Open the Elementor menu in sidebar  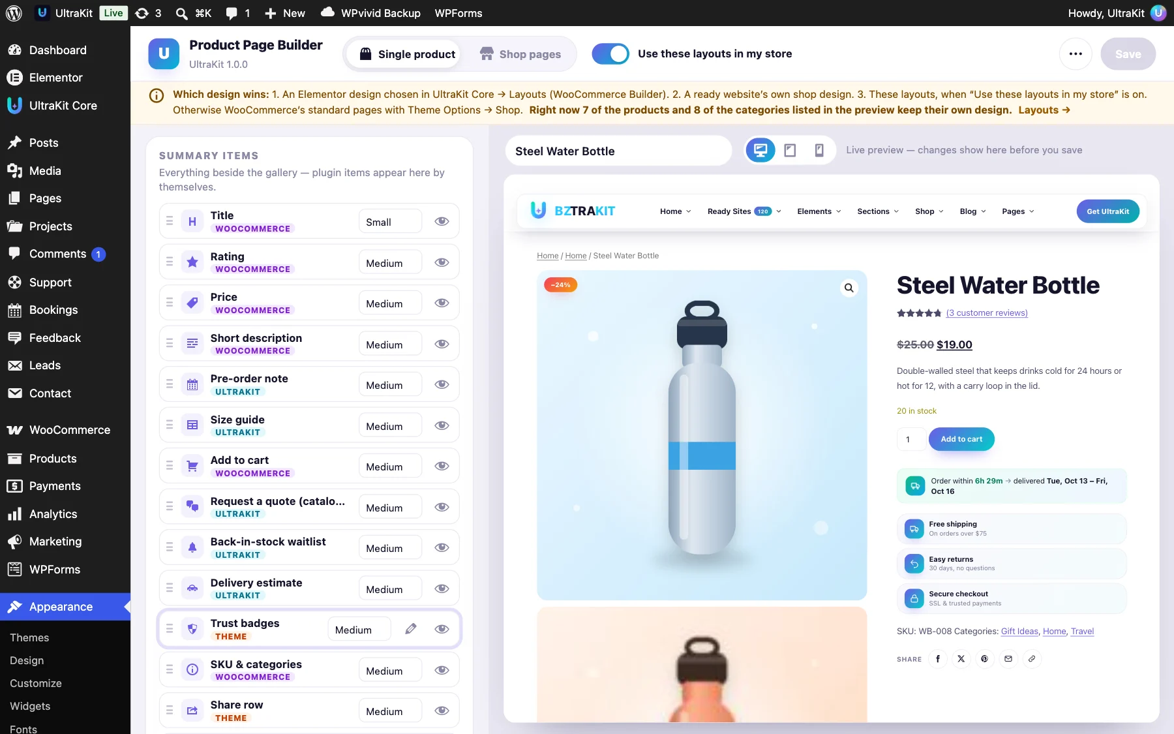tap(65, 78)
